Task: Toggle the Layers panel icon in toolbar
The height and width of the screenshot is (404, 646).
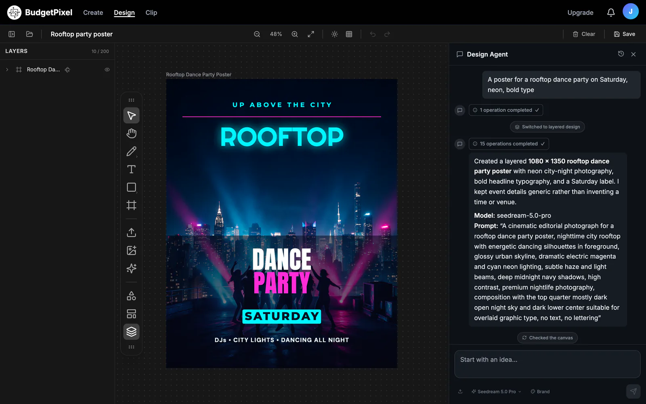Action: point(131,332)
